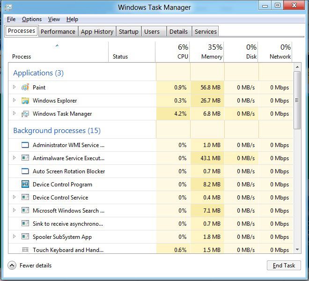Screen dimensions: 309x281
Task: Click the Task Manager title bar icon
Action: tap(8, 7)
